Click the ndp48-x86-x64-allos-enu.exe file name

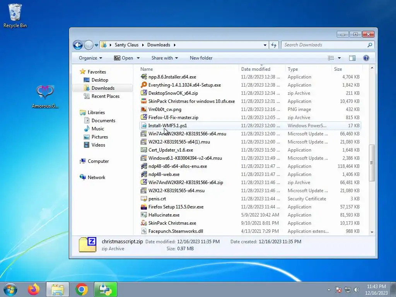coord(178,166)
